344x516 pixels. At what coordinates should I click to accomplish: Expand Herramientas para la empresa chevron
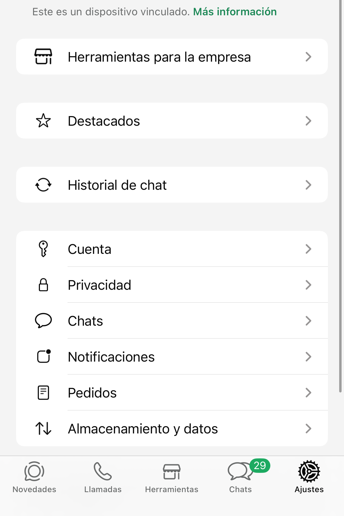coord(308,57)
